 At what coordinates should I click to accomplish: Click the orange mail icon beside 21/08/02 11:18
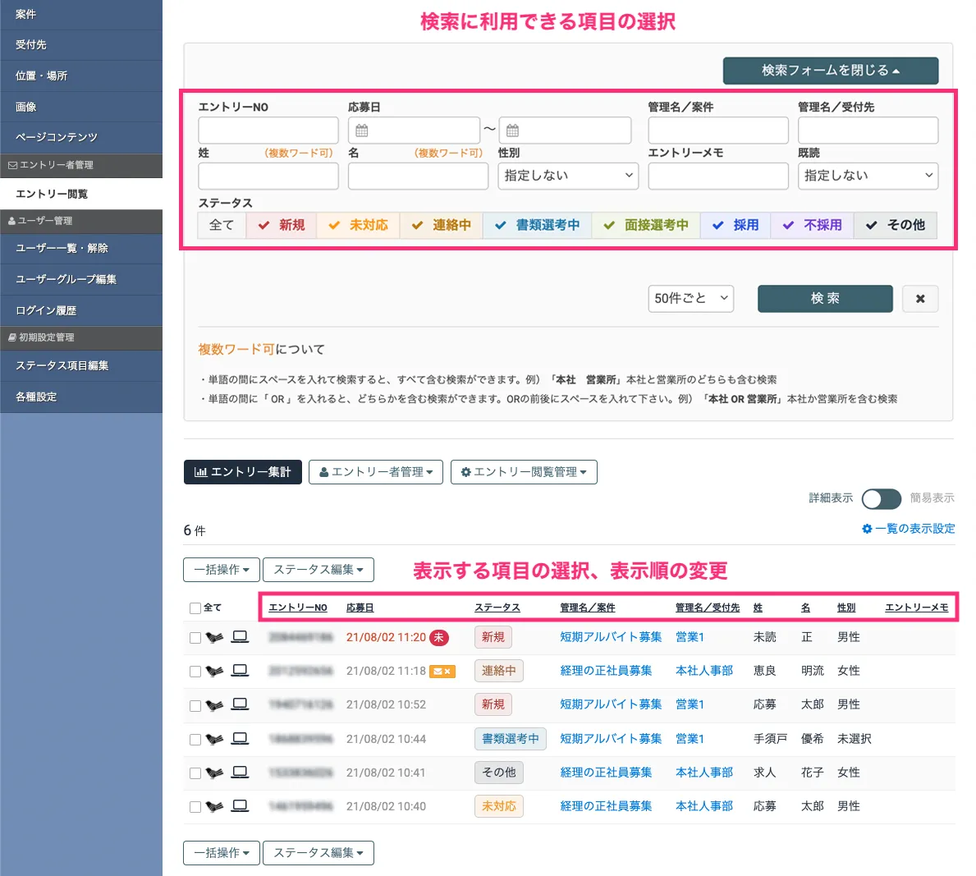tap(442, 672)
